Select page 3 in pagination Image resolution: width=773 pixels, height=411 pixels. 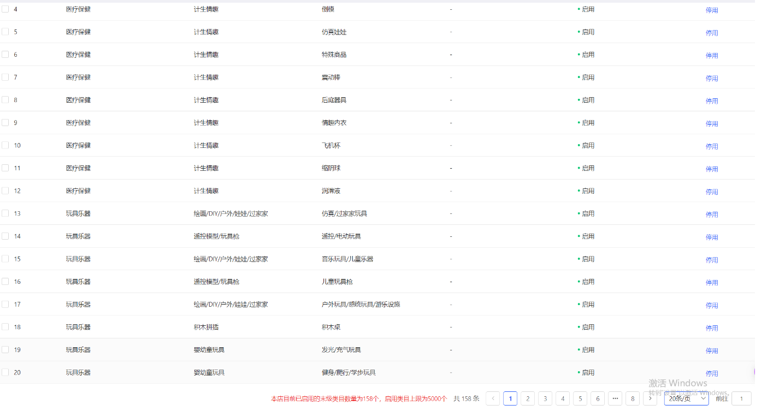click(x=545, y=398)
